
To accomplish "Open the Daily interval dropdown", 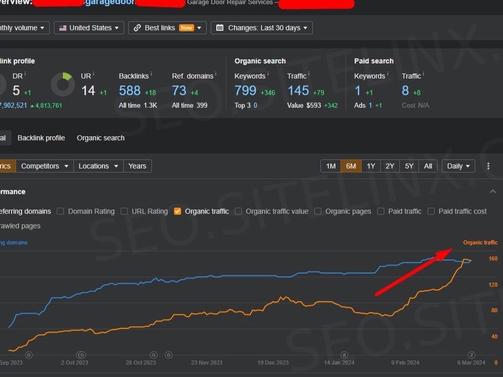I will [x=458, y=166].
